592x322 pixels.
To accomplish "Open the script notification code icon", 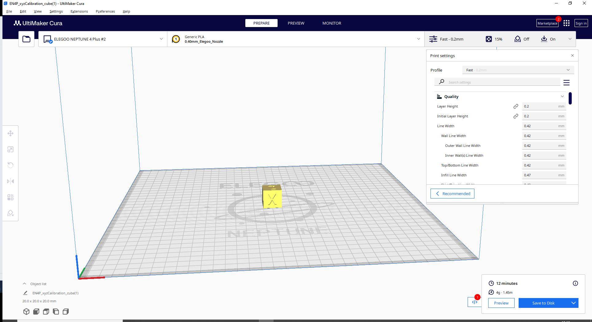I will pos(475,302).
